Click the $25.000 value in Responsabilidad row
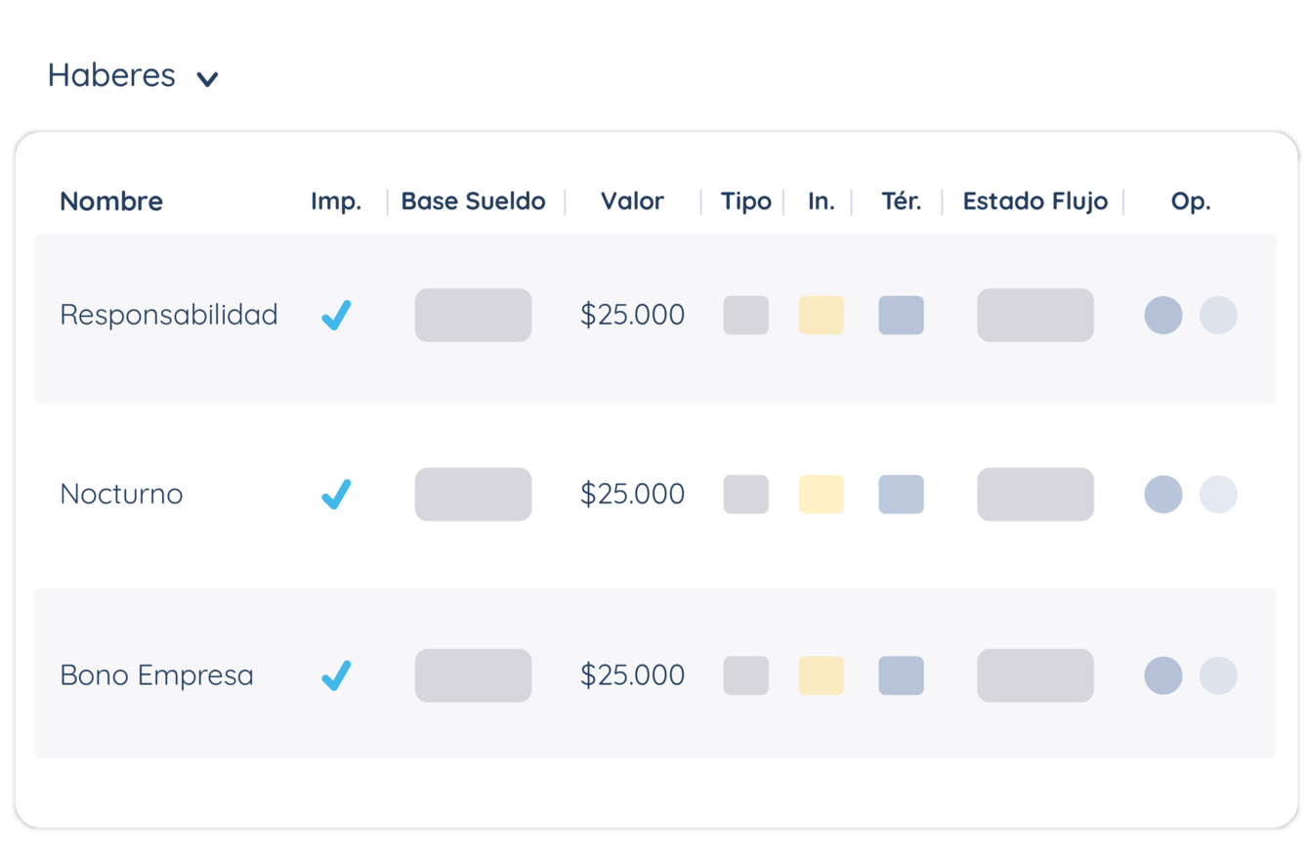The image size is (1309, 865). coord(633,315)
